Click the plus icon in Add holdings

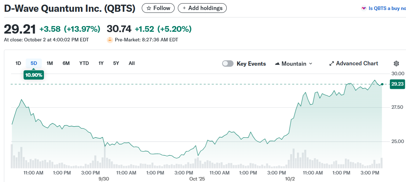pos(184,8)
